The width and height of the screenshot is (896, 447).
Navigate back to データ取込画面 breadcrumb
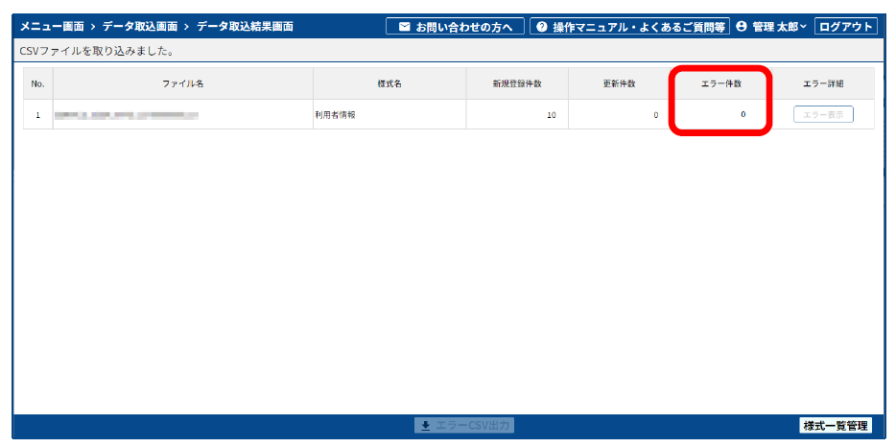point(140,27)
